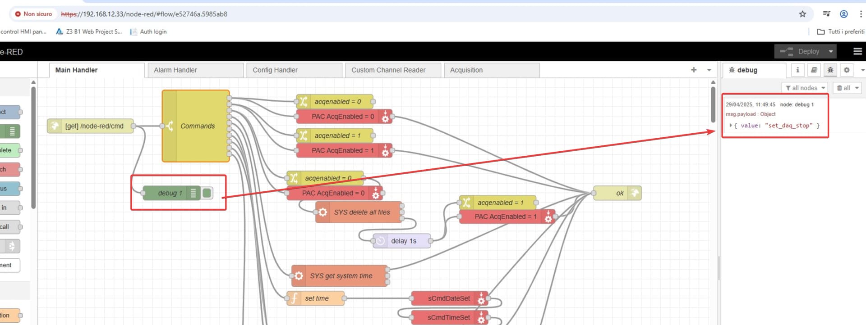The width and height of the screenshot is (866, 325).
Task: Expand the debug payload object triangle
Action: [731, 126]
